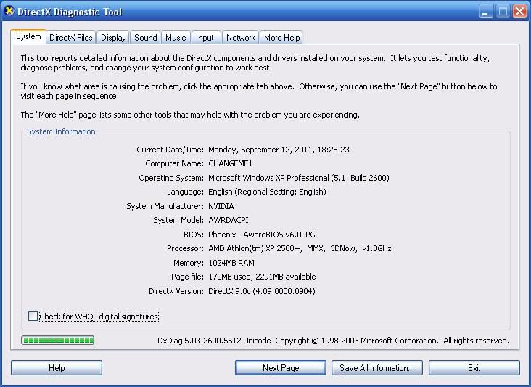Click the System Information group label

[61, 131]
